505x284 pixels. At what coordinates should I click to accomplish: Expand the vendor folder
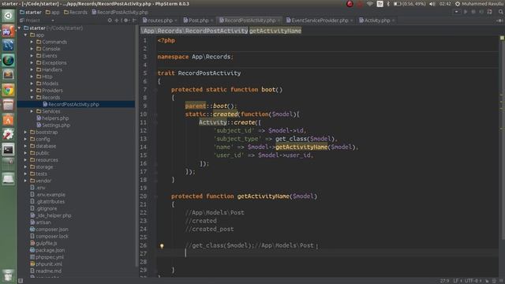(26, 181)
